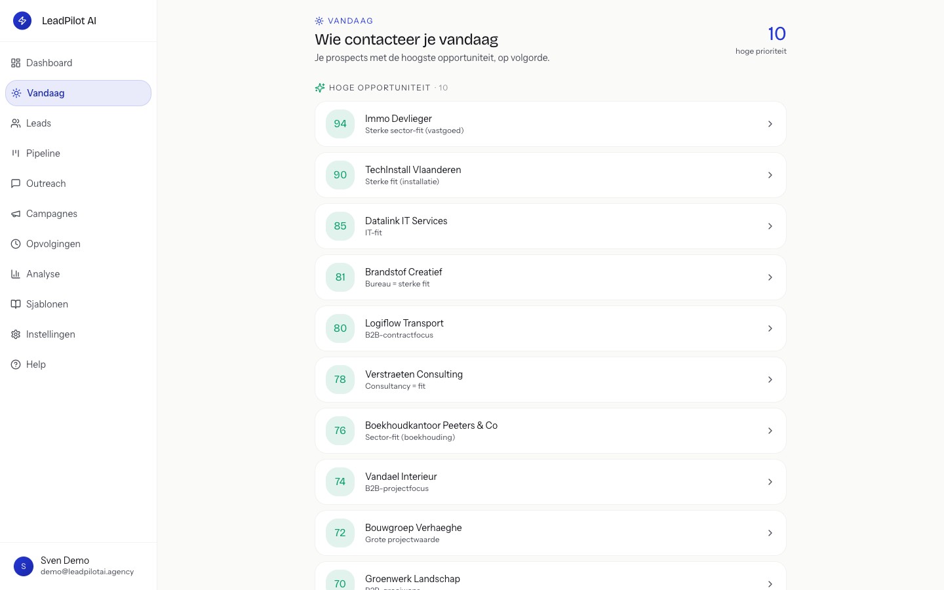Click the 'Sterke fit (installatie)' text
The height and width of the screenshot is (590, 944).
click(x=402, y=182)
